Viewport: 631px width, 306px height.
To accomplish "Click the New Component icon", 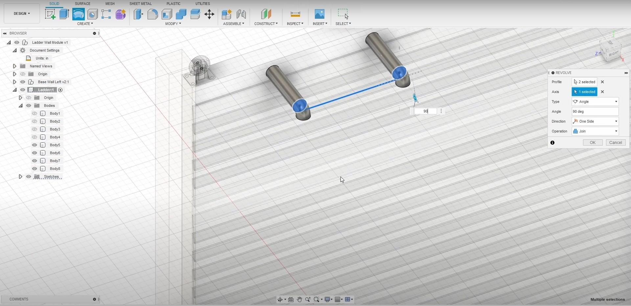I will coord(227,14).
